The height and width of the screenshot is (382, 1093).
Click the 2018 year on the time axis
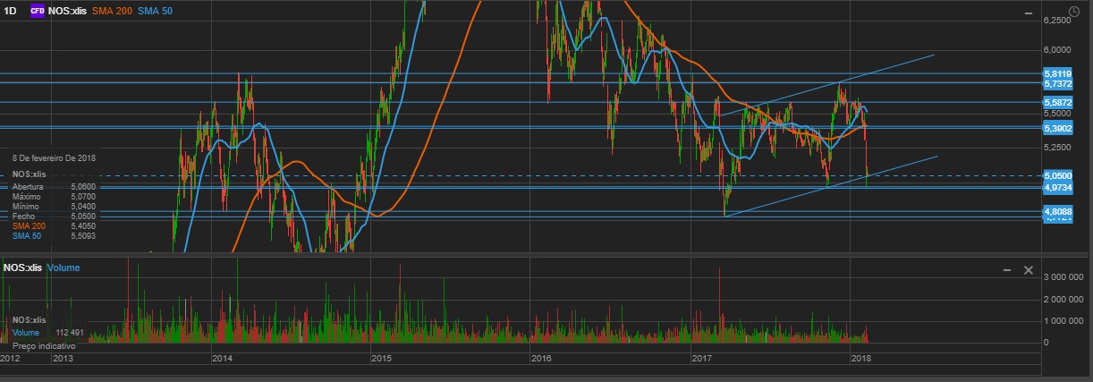pos(861,358)
